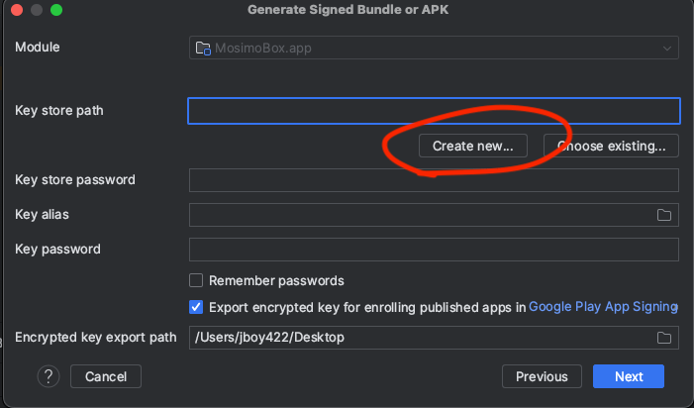Browse for export path with folder icon
The image size is (694, 408).
664,338
